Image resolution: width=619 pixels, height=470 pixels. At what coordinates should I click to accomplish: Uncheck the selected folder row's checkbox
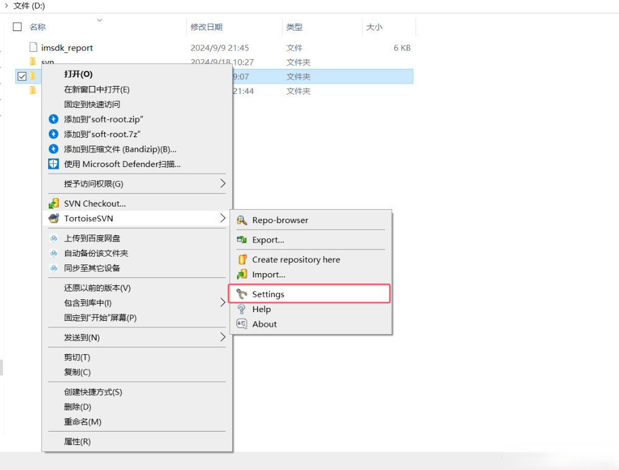22,76
